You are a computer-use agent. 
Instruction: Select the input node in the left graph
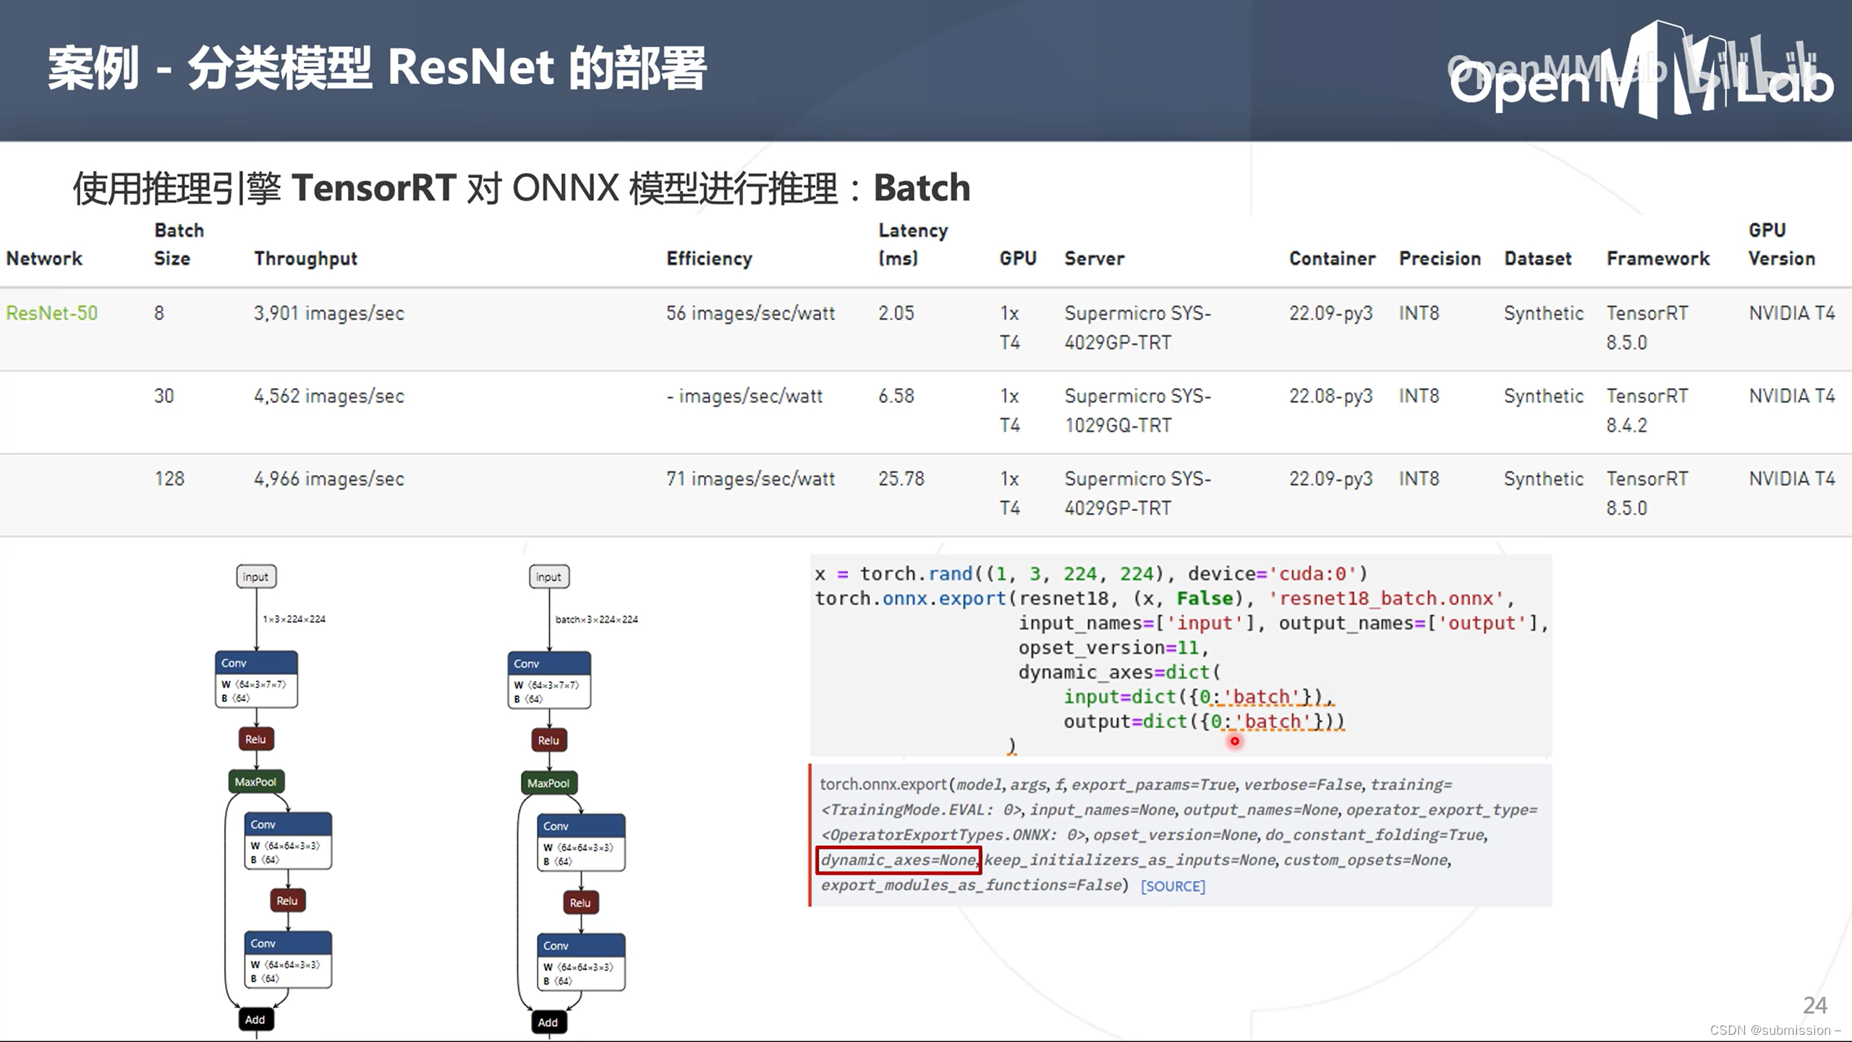pos(255,577)
